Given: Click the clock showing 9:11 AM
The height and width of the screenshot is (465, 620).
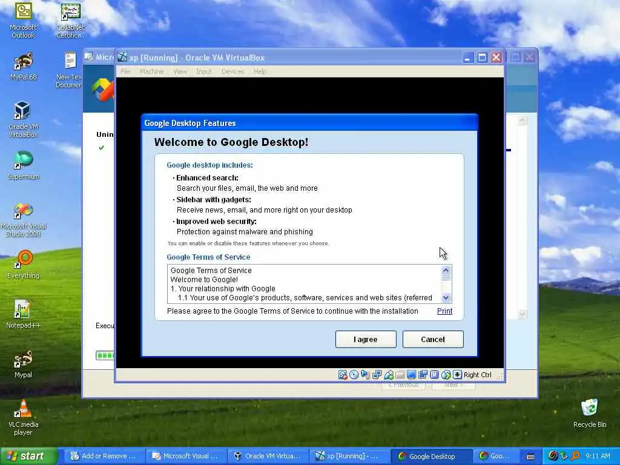Looking at the screenshot, I should [598, 456].
